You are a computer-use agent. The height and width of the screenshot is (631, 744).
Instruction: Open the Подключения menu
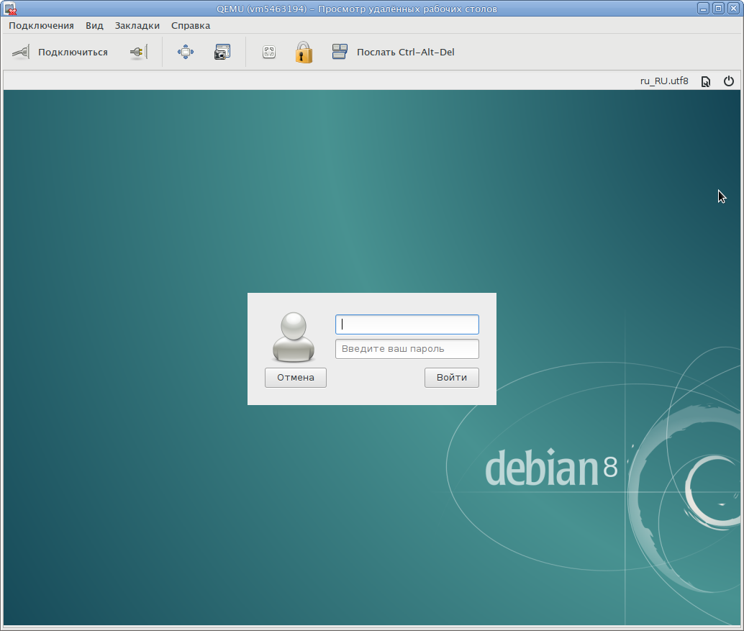click(41, 26)
